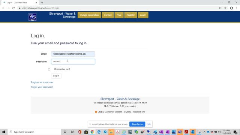Go back in browser history
The width and height of the screenshot is (240, 135).
pyautogui.click(x=3, y=8)
